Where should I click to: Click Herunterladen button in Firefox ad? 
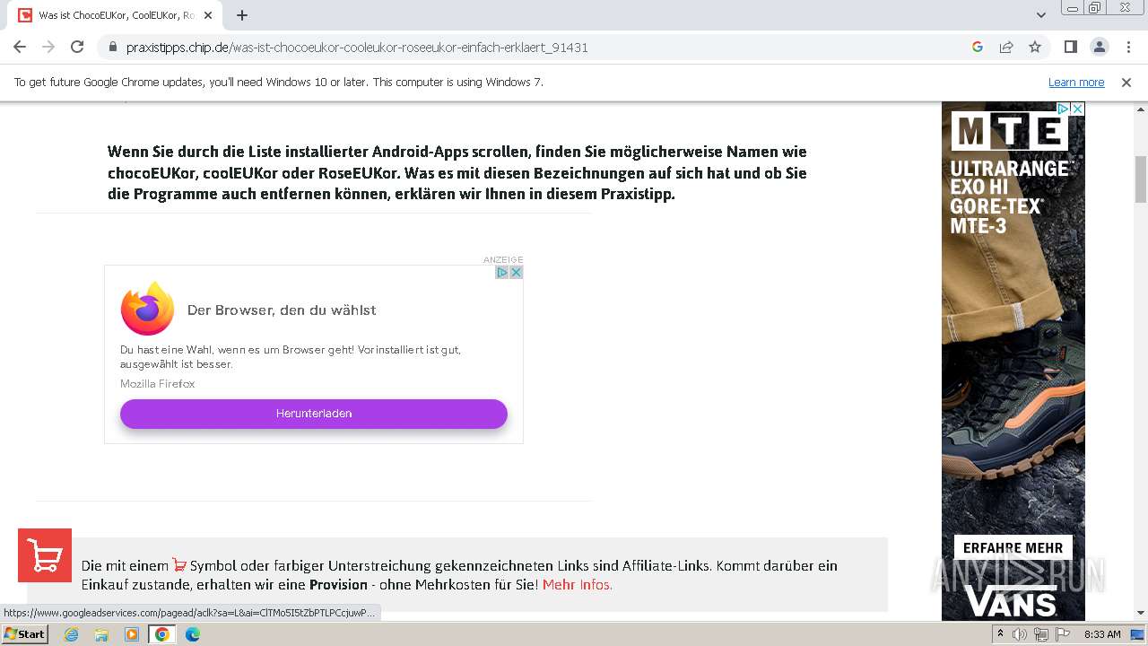(314, 414)
